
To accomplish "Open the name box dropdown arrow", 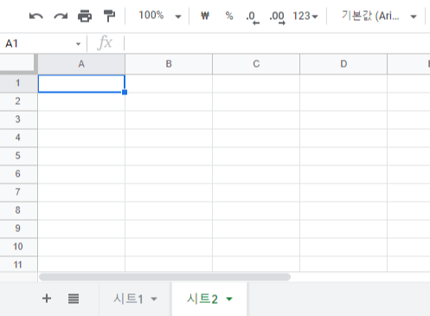I will 78,44.
